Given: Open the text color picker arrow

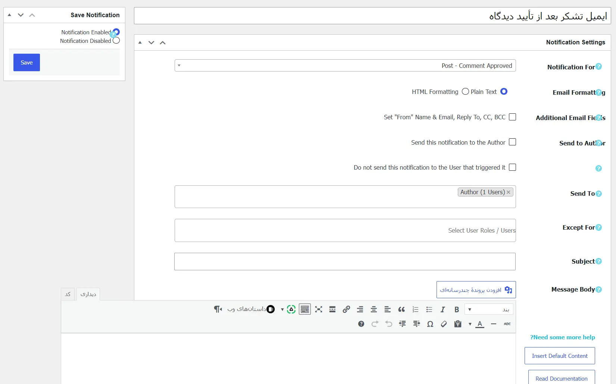Looking at the screenshot, I should pos(470,324).
